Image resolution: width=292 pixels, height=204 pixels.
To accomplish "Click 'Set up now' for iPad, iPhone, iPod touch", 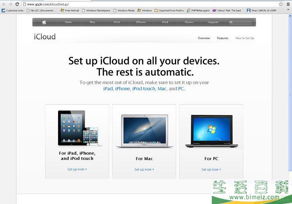I will click(77, 169).
